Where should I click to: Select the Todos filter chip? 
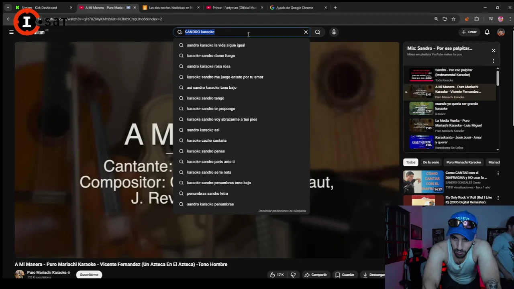click(411, 162)
